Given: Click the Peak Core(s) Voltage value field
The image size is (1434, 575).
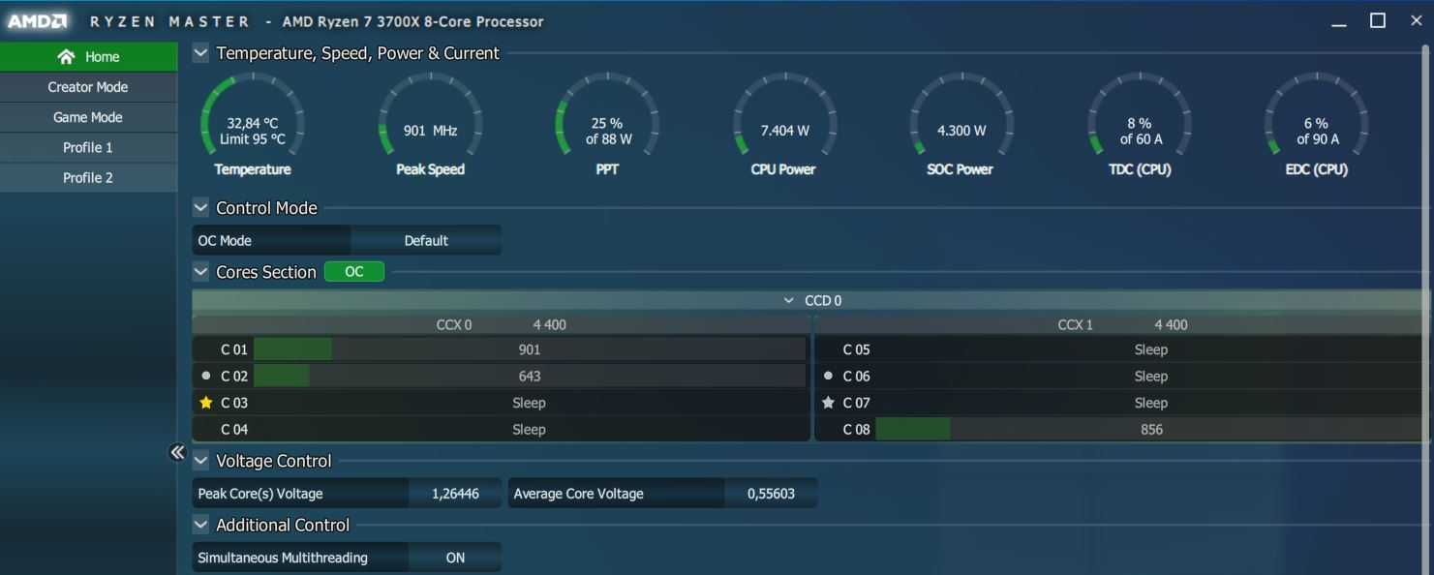Looking at the screenshot, I should pos(454,494).
